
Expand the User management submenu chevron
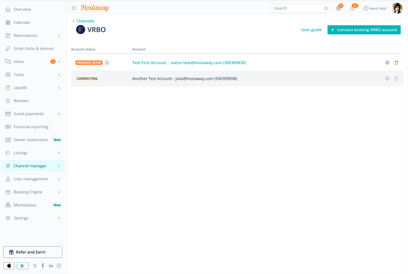(x=59, y=179)
